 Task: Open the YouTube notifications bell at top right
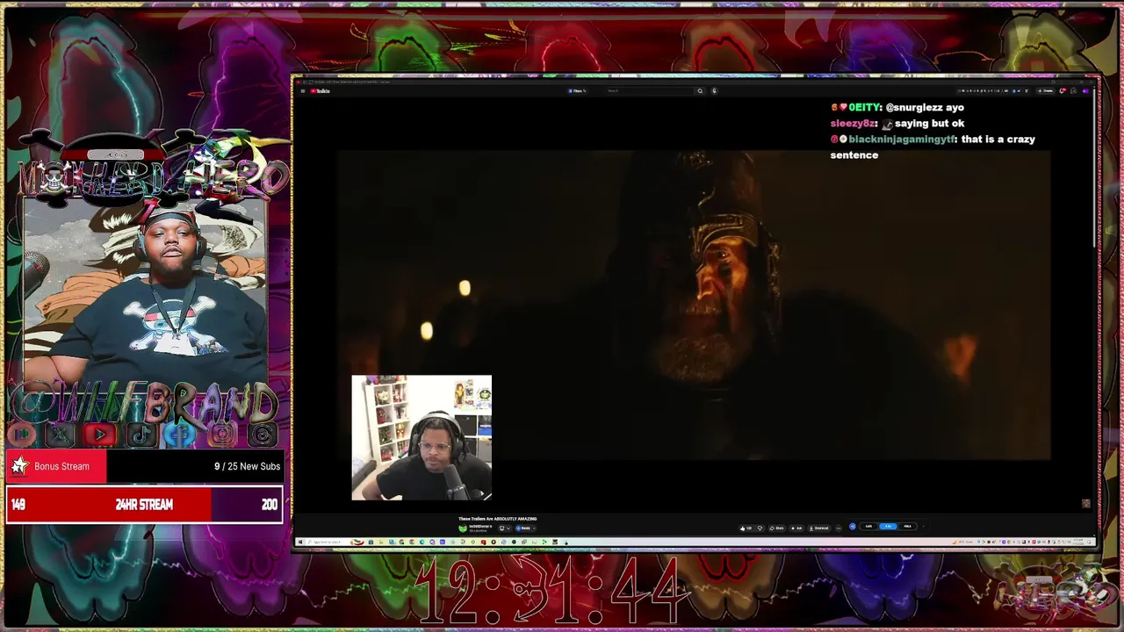click(x=1063, y=90)
